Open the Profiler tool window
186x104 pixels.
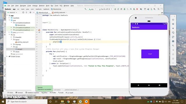pos(53,93)
